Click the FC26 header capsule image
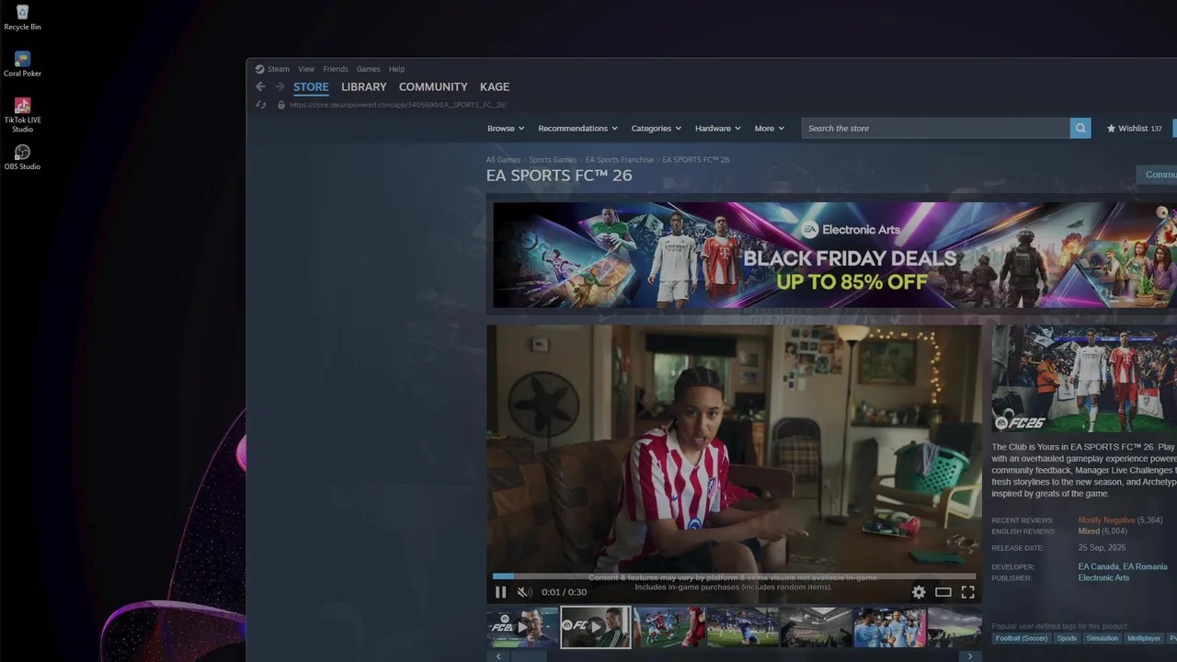 1084,379
